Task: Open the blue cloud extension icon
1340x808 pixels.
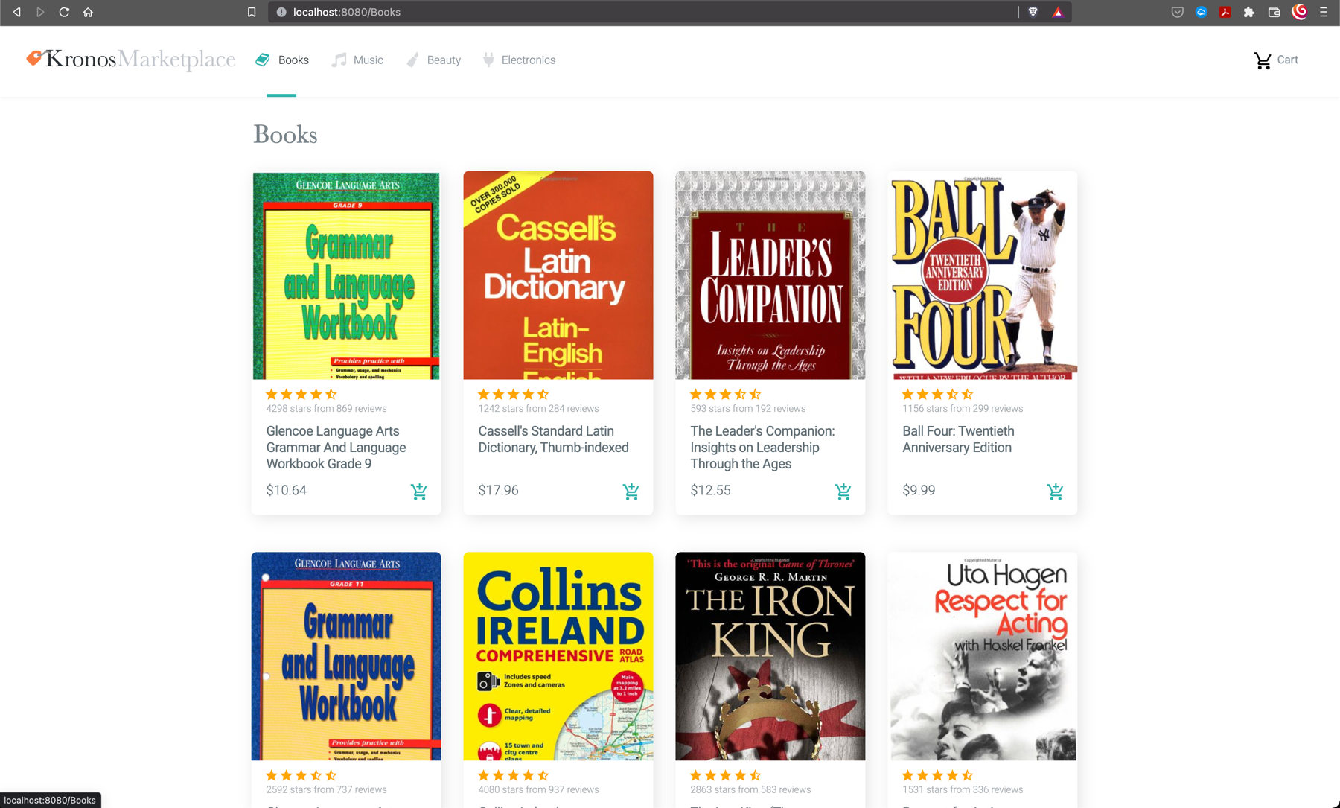Action: coord(1201,12)
